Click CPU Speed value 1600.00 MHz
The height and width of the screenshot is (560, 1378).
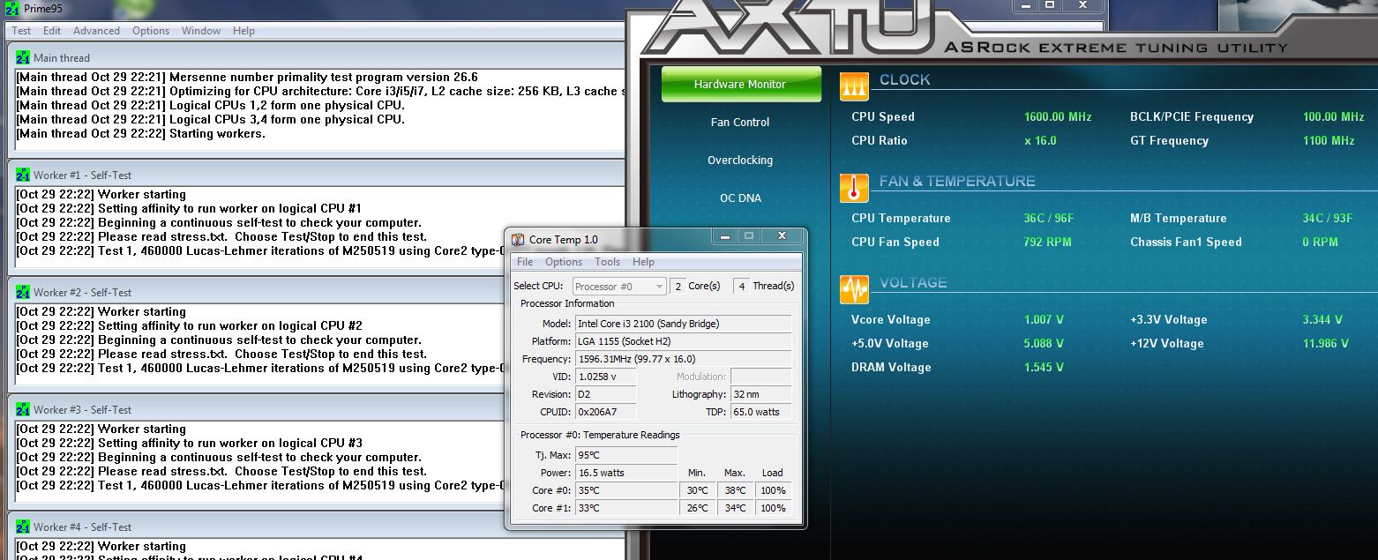1058,117
